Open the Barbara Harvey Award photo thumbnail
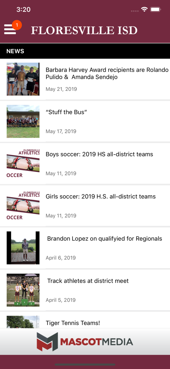 point(23,79)
